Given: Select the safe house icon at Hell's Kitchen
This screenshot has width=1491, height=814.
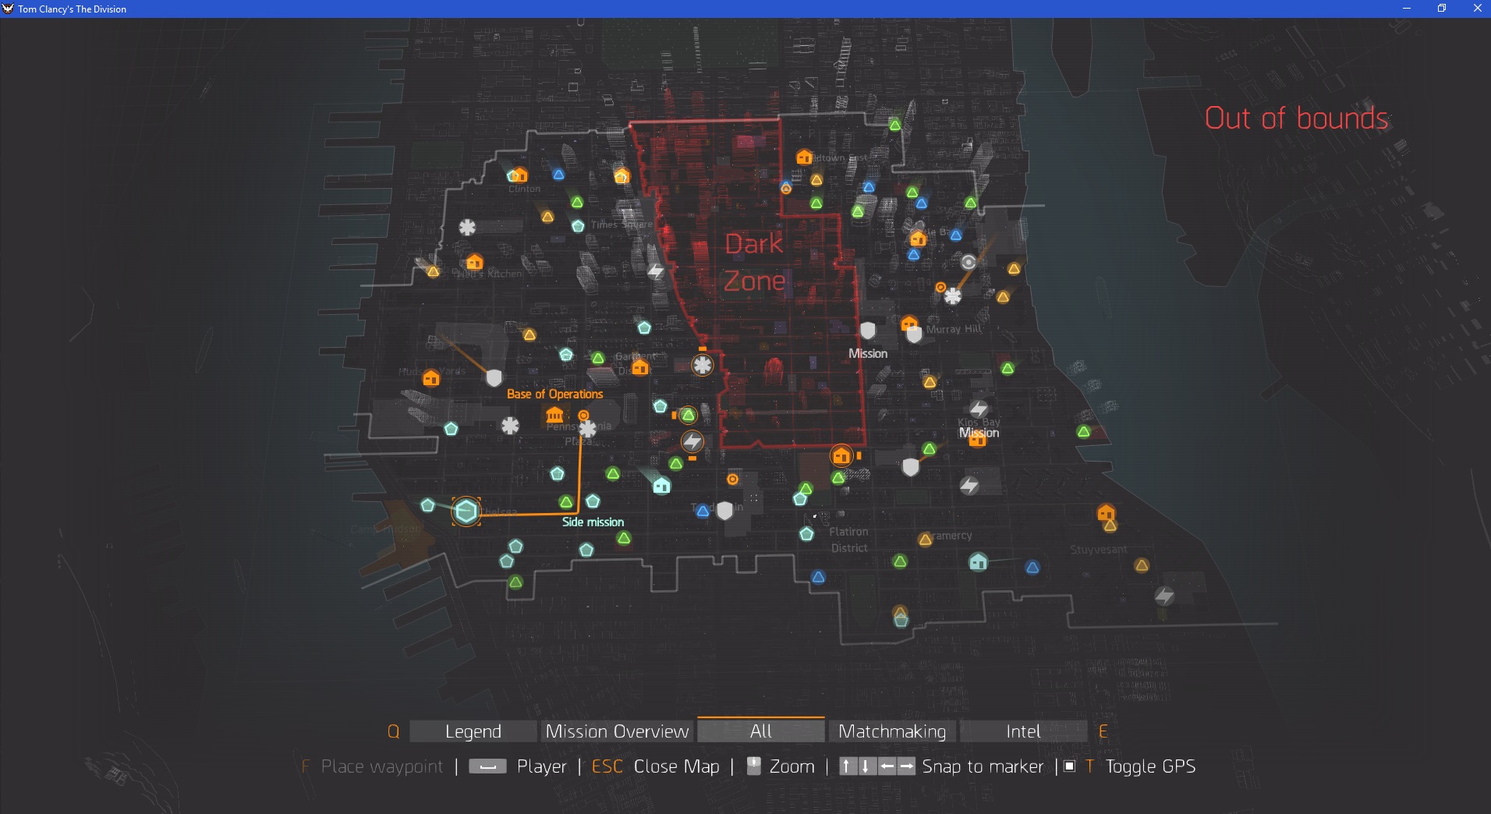Looking at the screenshot, I should [x=474, y=262].
